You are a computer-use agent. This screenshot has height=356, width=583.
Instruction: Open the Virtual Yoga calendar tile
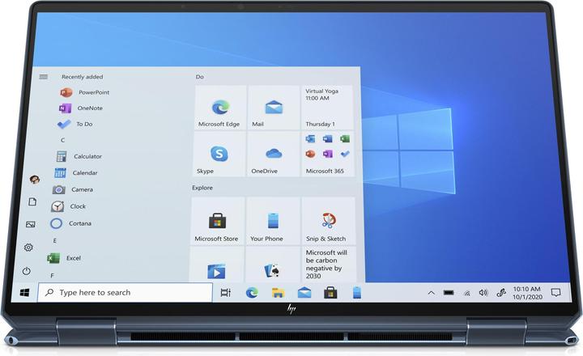[327, 108]
